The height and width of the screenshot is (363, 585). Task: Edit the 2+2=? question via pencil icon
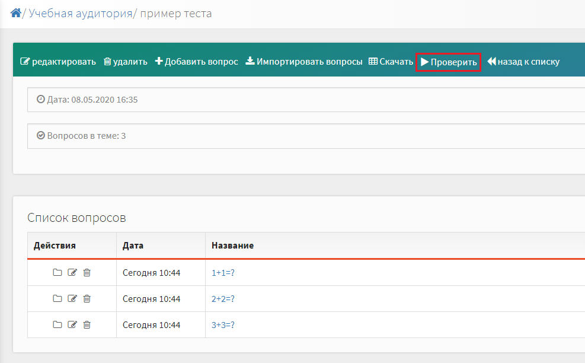(x=72, y=298)
